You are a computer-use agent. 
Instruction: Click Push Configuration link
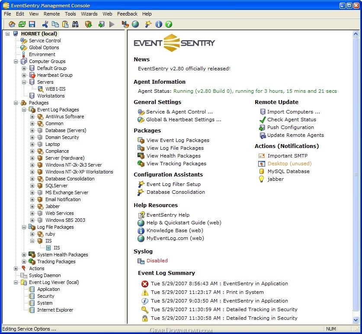point(291,127)
